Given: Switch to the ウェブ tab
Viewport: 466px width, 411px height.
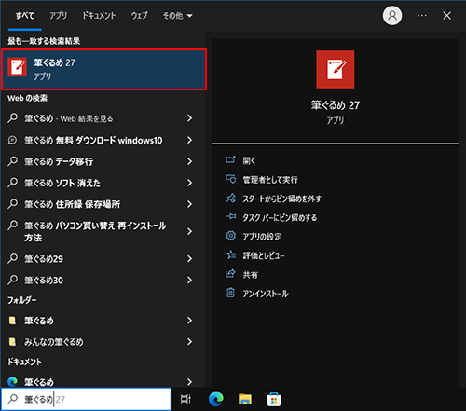Looking at the screenshot, I should click(139, 16).
